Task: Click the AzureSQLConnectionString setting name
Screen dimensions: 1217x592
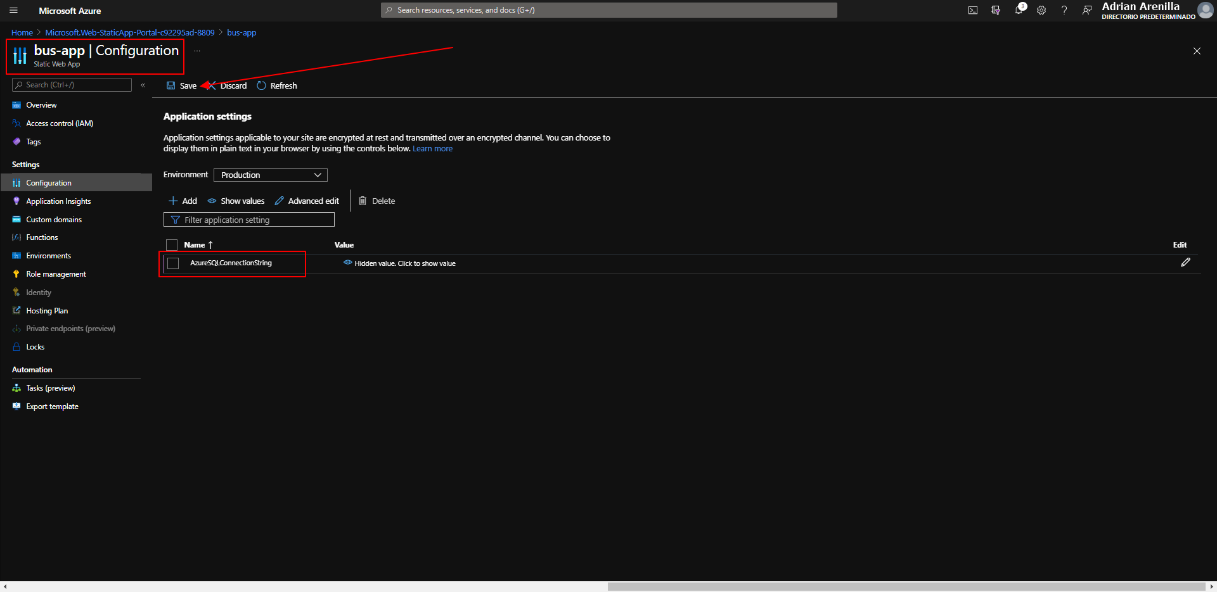Action: 231,263
